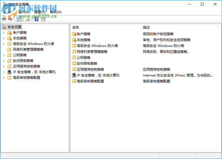Click 软件限制策略 folder icon in tree

tap(9, 61)
